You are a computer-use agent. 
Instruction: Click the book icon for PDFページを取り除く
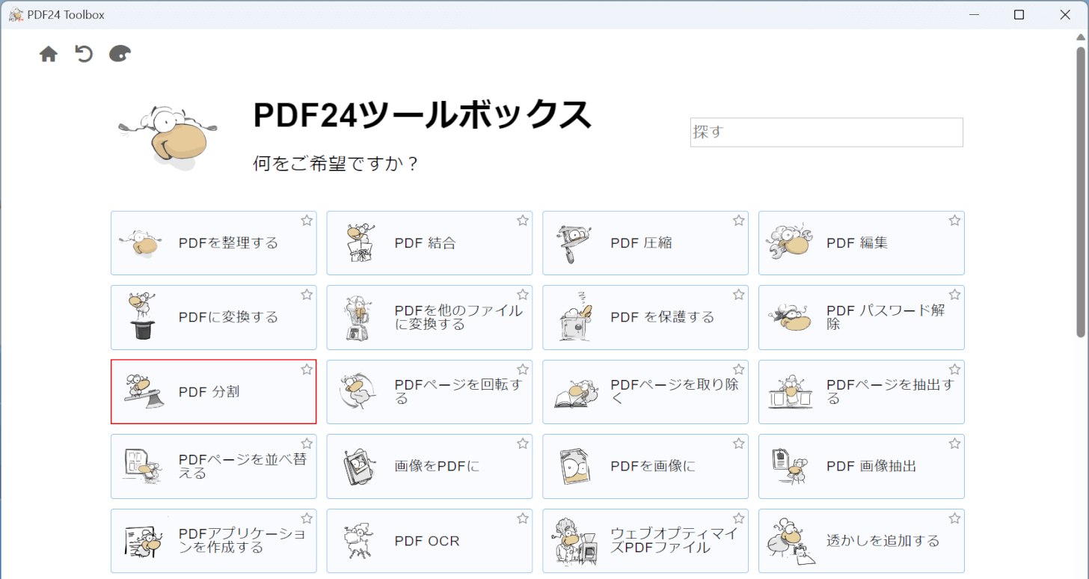click(574, 393)
